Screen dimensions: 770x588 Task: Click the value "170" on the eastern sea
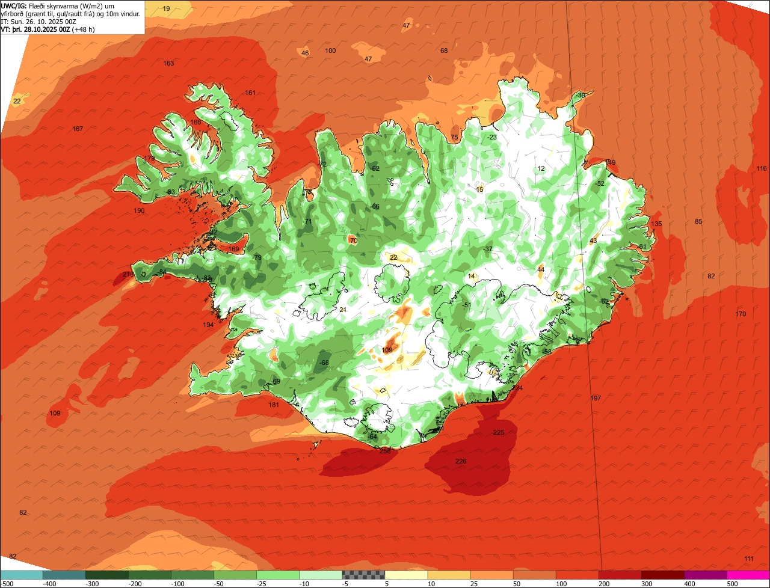(741, 314)
